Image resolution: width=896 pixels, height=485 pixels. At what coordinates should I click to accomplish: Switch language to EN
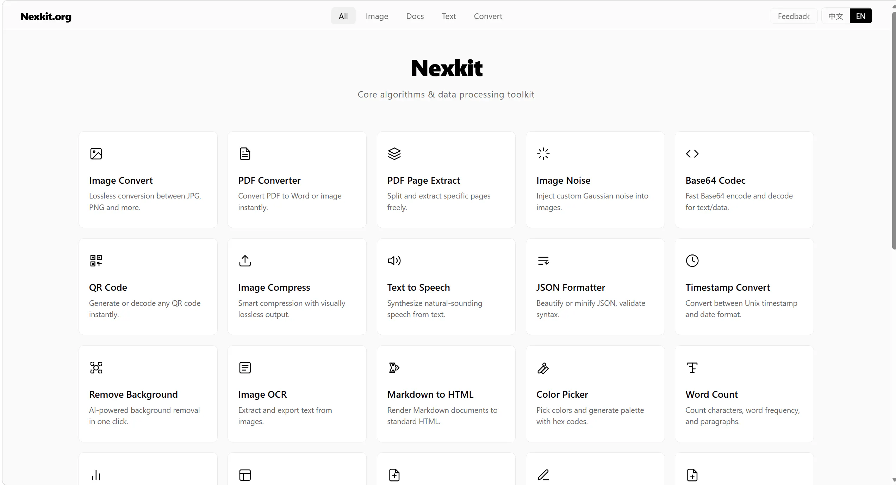click(x=860, y=16)
